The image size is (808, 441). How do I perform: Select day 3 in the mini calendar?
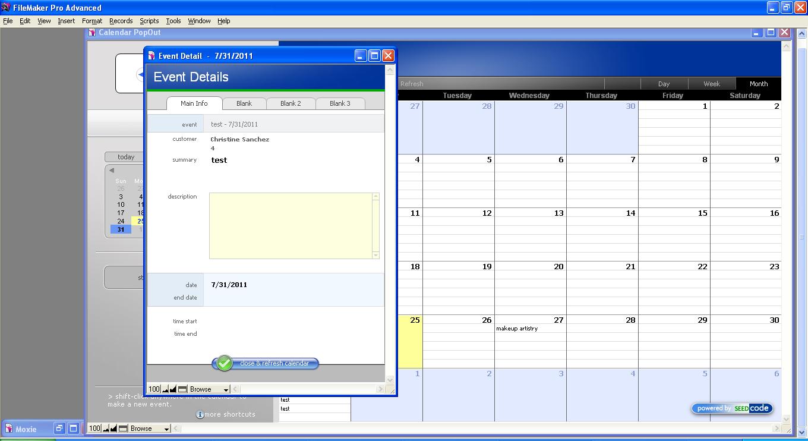tap(121, 197)
